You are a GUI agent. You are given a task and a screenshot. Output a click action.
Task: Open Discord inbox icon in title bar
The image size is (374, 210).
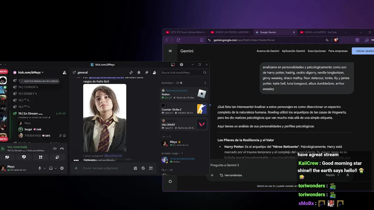tap(173, 64)
